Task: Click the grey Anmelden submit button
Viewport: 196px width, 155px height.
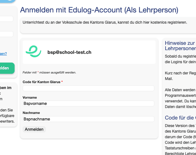Action: coord(34,129)
